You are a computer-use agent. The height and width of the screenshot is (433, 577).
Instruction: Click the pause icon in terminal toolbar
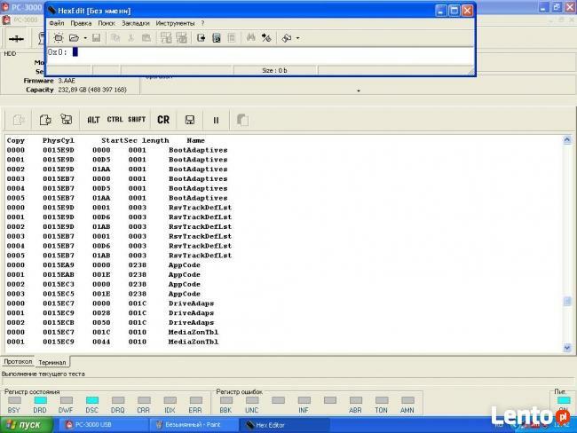216,120
